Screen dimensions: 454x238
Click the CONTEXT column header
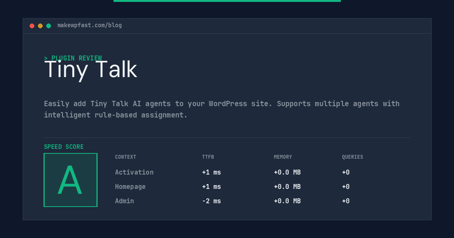point(126,157)
